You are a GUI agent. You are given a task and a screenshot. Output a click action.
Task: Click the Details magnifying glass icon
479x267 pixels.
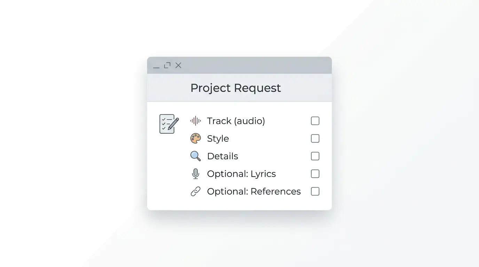196,156
